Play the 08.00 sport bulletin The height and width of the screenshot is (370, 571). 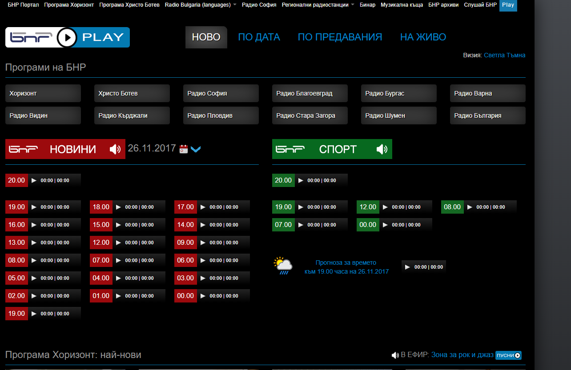[470, 207]
